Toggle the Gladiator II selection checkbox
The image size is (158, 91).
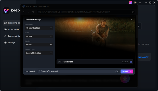point(131,62)
